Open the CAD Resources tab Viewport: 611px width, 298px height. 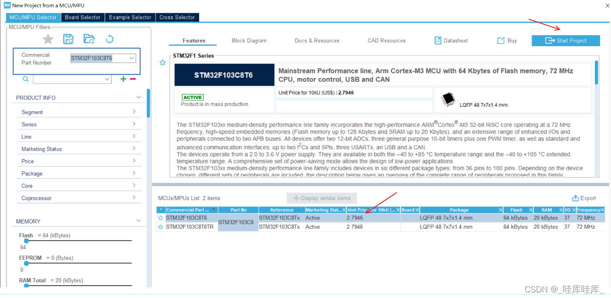(x=387, y=41)
